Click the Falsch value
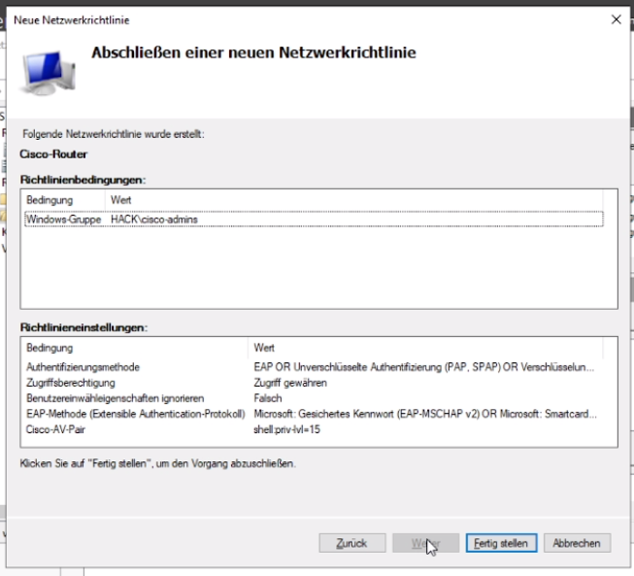The height and width of the screenshot is (576, 634). pyautogui.click(x=268, y=398)
